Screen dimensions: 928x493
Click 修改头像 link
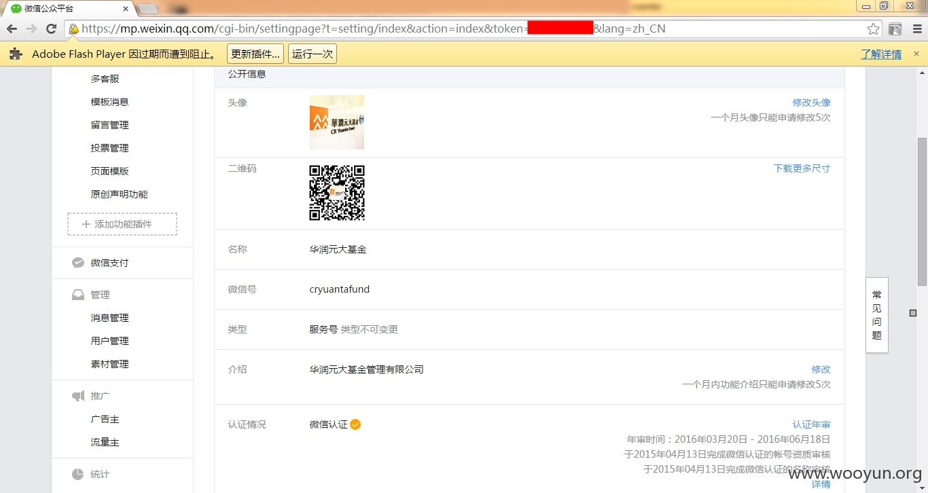(811, 103)
